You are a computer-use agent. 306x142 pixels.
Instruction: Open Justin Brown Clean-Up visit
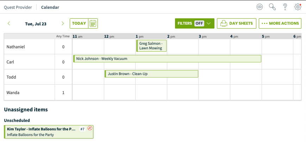click(151, 74)
